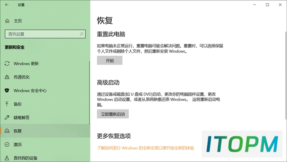Viewport: 287px width, 162px height.
Task: Select 恢复 in the sidebar
Action: coord(45,131)
